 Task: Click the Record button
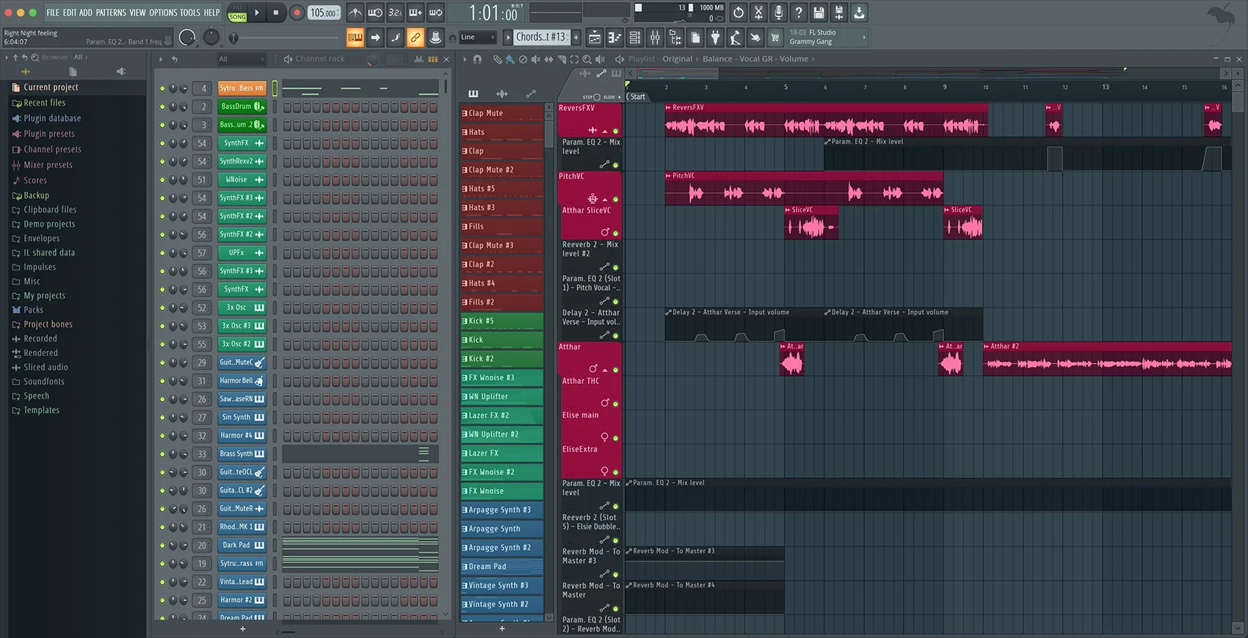[297, 12]
